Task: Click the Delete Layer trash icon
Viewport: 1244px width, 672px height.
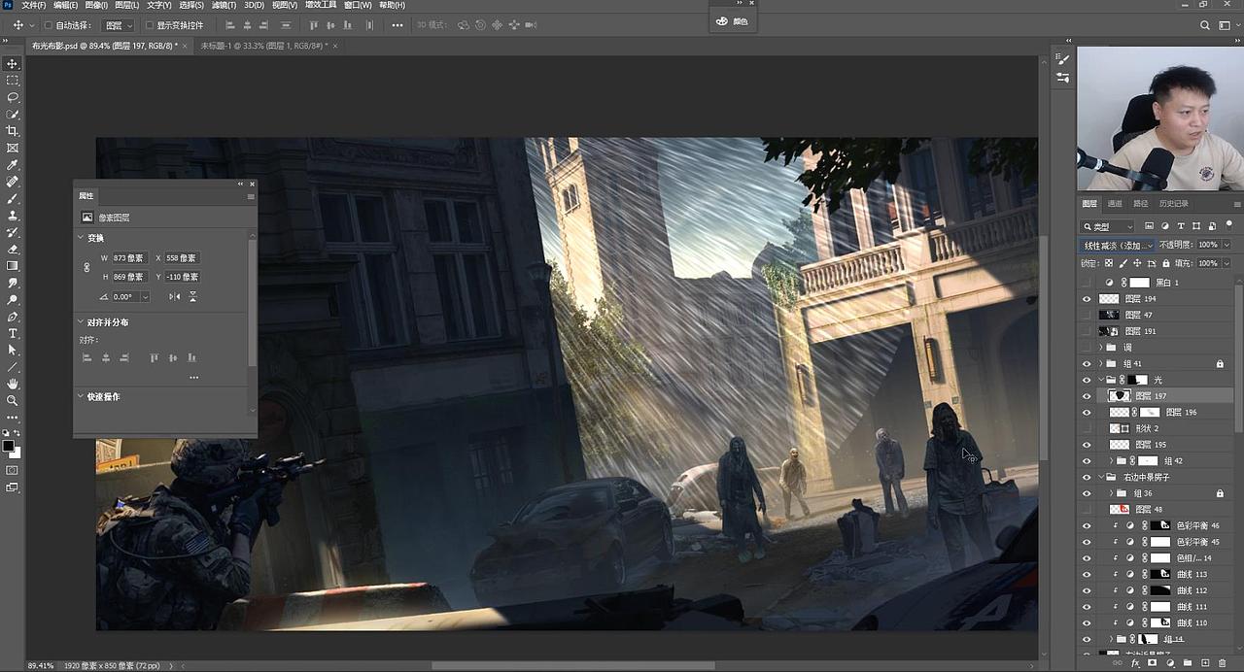Action: (x=1223, y=663)
